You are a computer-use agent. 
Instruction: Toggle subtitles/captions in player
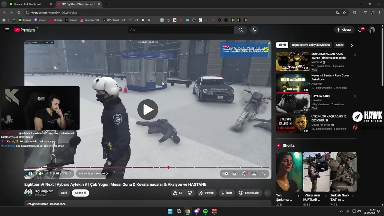point(235,173)
